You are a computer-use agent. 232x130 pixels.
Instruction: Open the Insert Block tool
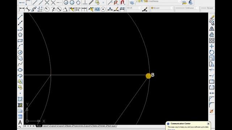point(20,82)
